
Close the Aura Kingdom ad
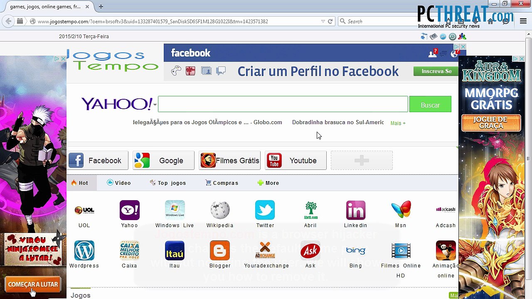522,59
